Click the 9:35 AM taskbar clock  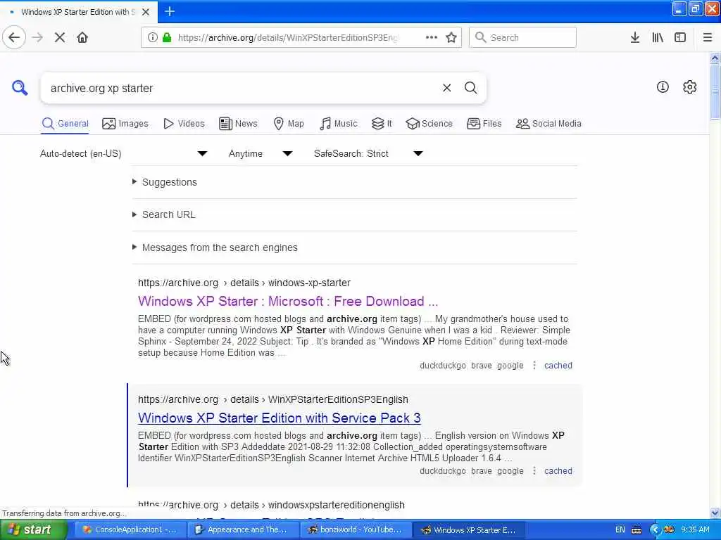point(695,530)
